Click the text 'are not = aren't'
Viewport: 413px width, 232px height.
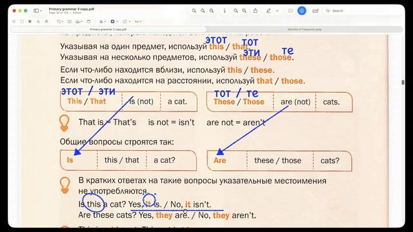click(236, 122)
